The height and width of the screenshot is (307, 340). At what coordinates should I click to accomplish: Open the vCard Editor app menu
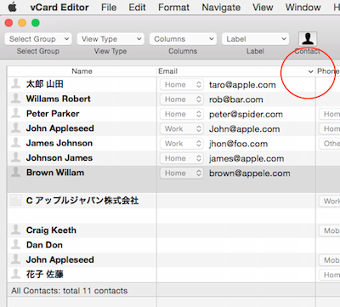click(59, 8)
